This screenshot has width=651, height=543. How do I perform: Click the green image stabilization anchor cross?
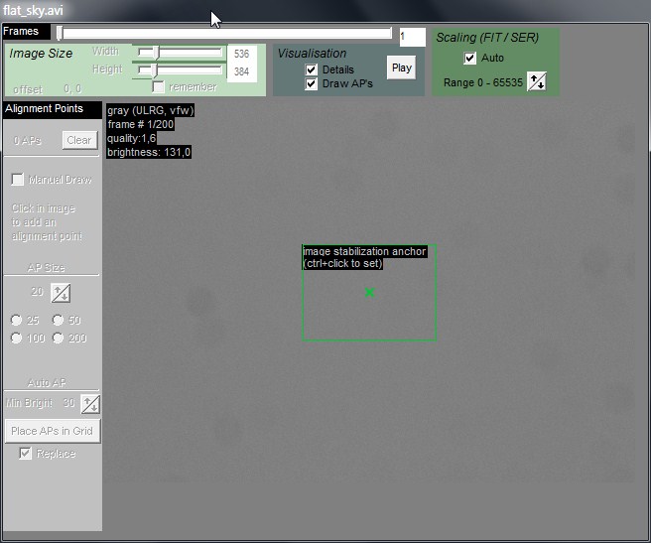point(370,292)
